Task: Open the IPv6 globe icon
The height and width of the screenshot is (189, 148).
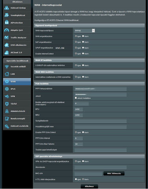Action: [x=7, y=89]
